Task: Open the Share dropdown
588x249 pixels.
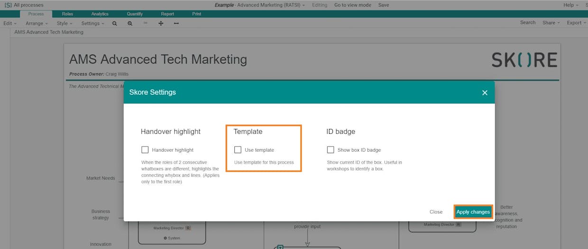Action: pyautogui.click(x=551, y=23)
